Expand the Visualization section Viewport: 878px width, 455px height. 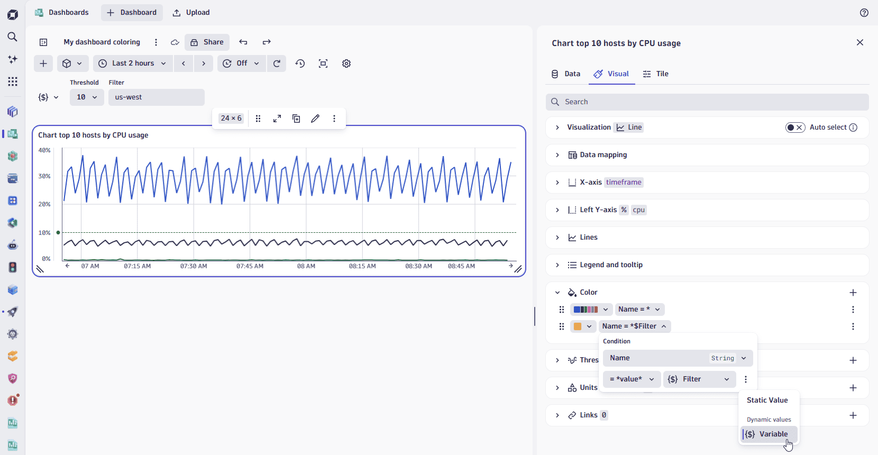557,128
